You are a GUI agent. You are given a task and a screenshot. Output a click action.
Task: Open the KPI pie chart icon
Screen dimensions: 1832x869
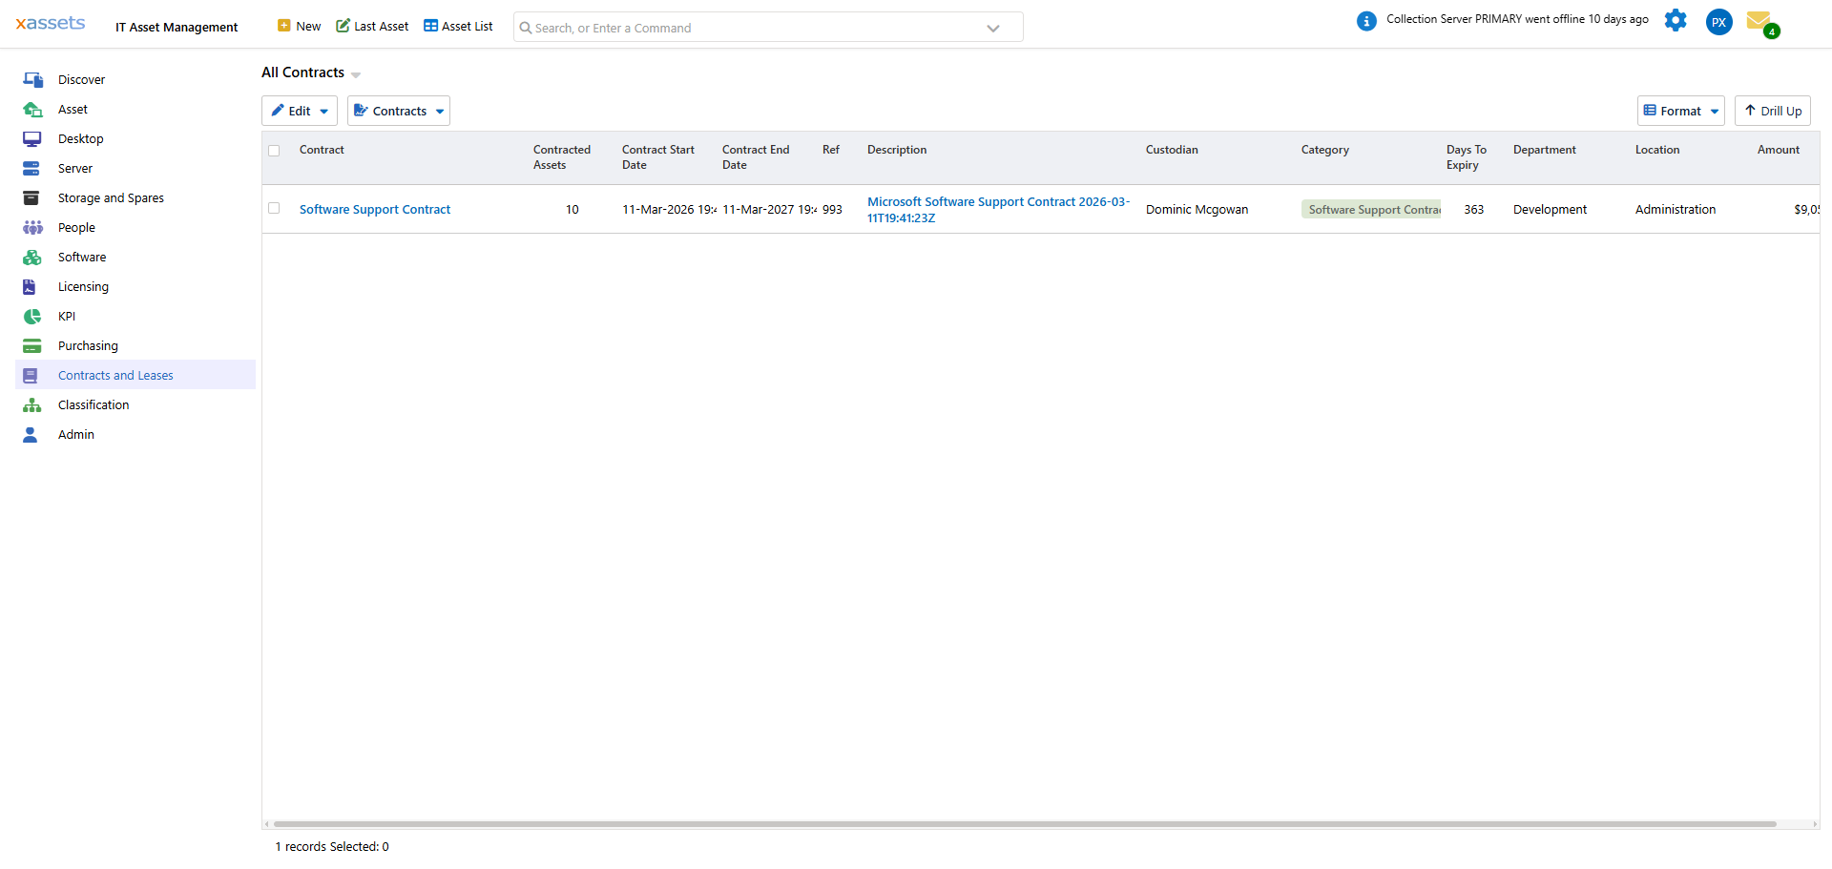click(x=32, y=317)
